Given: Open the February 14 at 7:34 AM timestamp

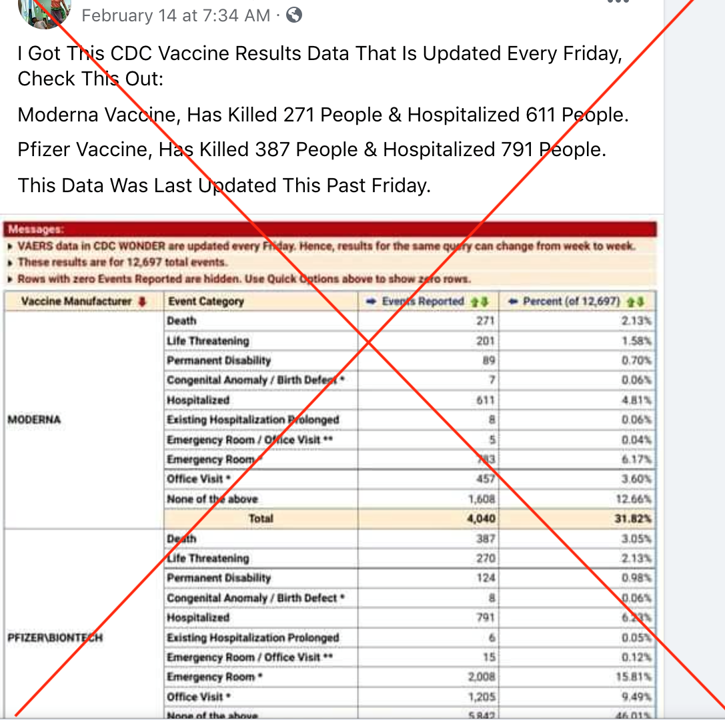Looking at the screenshot, I should tap(175, 16).
